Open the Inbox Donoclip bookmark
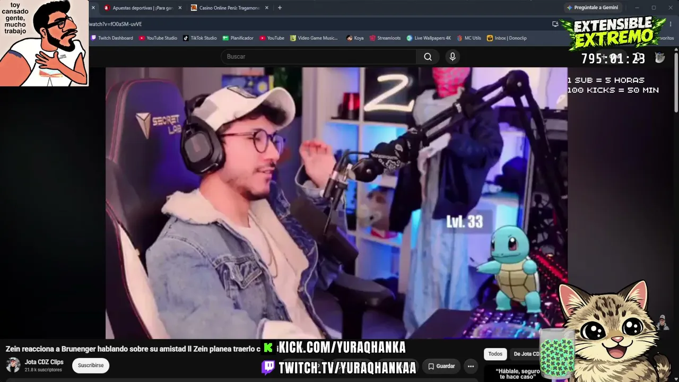Viewport: 679px width, 382px height. (507, 38)
